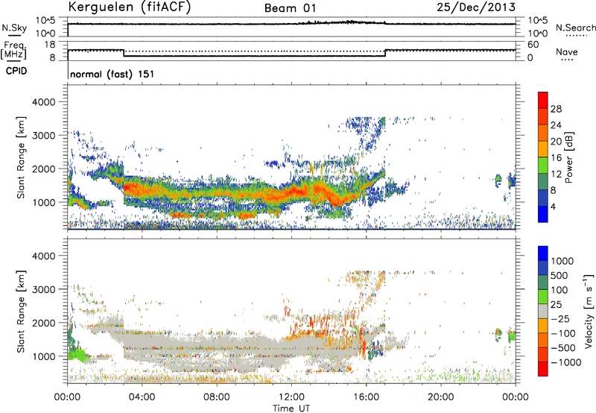Image resolution: width=596 pixels, height=413 pixels.
Task: Click the '4' tick on Power colorbar
Action: point(553,206)
